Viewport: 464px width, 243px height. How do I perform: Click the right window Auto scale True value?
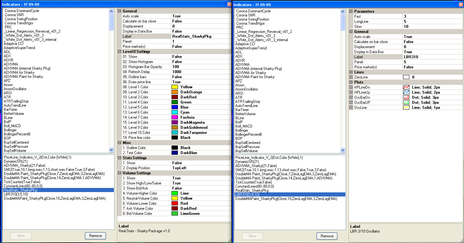pyautogui.click(x=433, y=37)
